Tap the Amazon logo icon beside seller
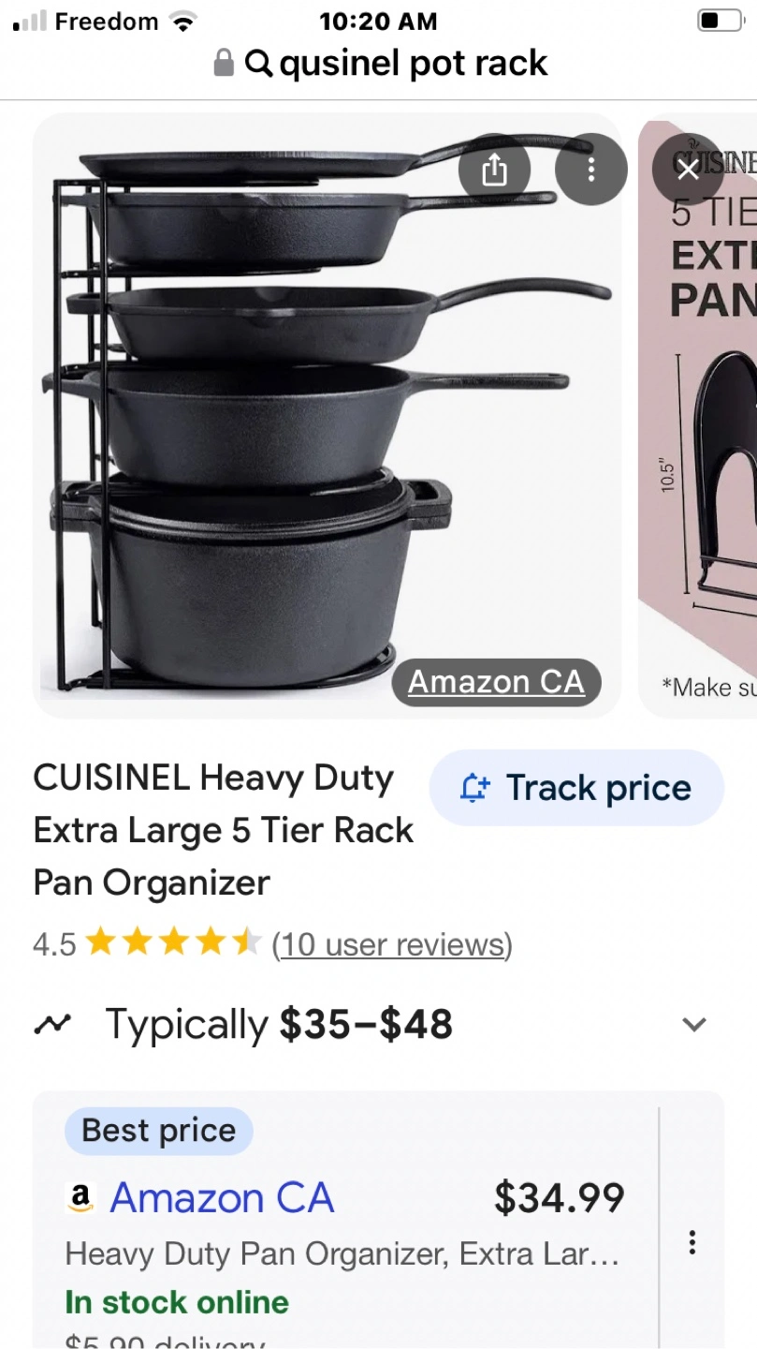Screen dimensions: 757x1349 (80, 1197)
